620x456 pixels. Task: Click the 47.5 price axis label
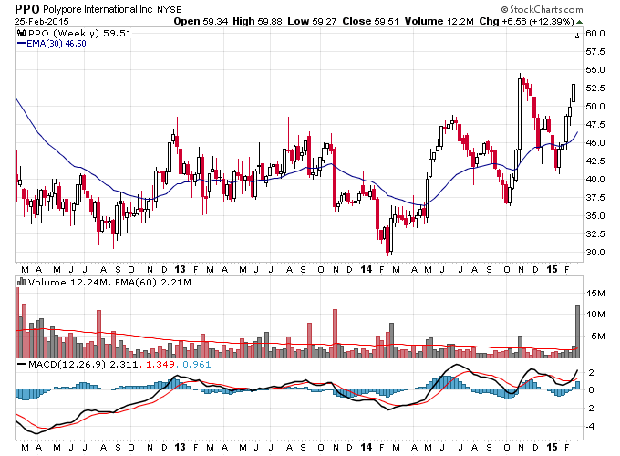[x=595, y=124]
